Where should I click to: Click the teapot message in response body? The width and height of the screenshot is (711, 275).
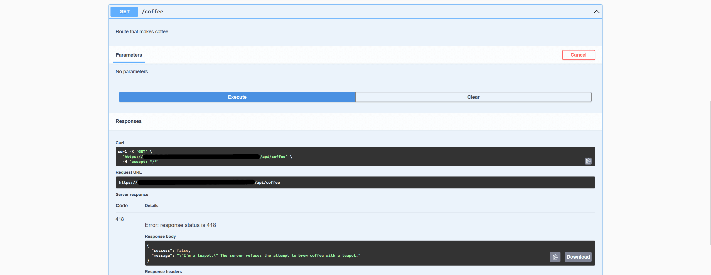point(268,256)
